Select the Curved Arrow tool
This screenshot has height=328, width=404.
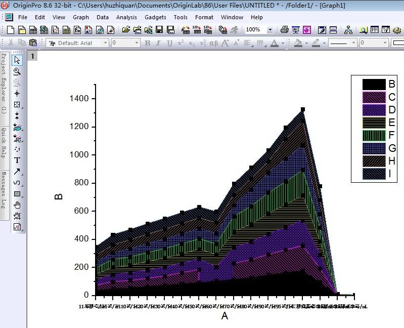(17, 183)
